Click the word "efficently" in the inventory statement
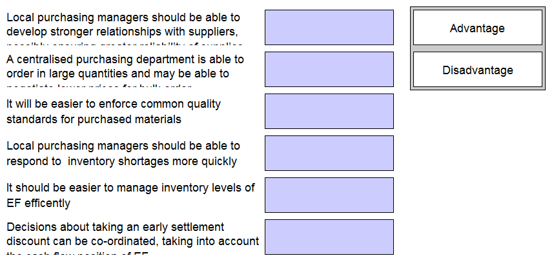554x267 pixels. (46, 203)
